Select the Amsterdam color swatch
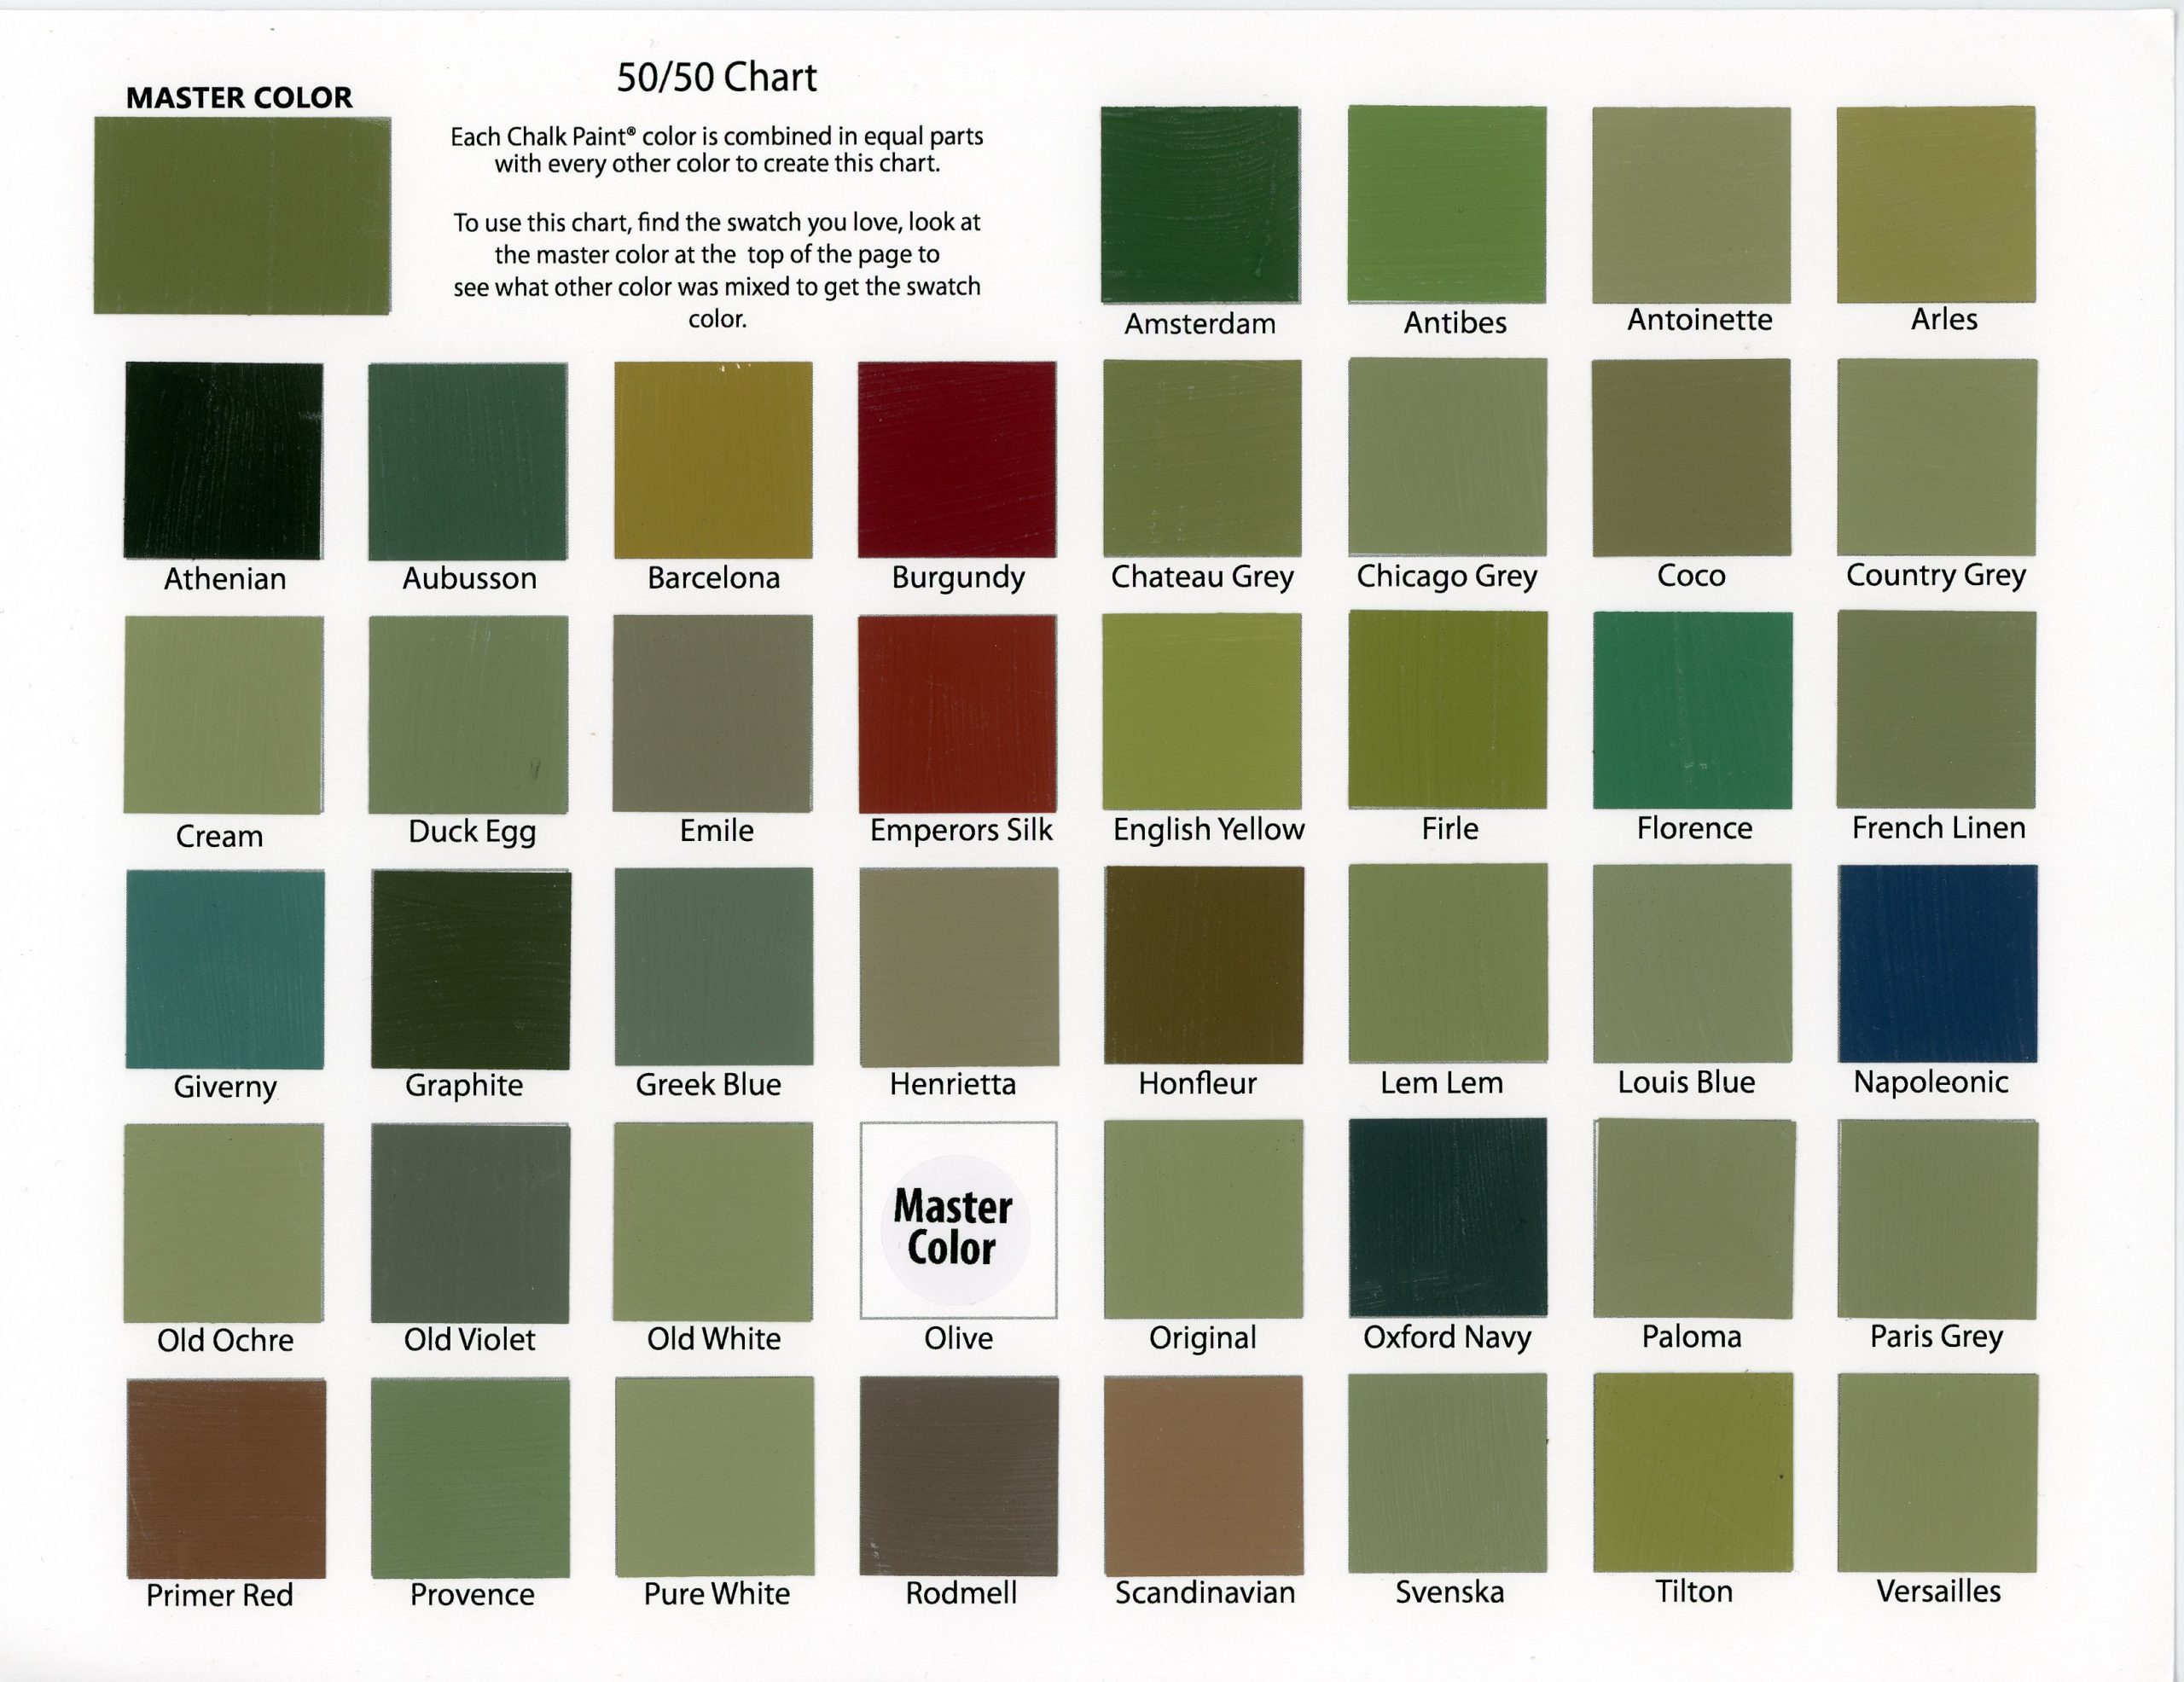The height and width of the screenshot is (1682, 2184). [x=1200, y=204]
